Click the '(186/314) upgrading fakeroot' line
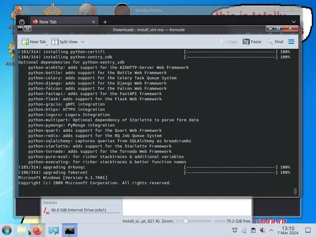 point(53,172)
